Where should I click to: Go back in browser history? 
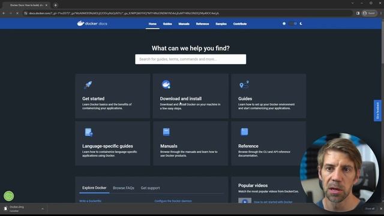(4, 13)
